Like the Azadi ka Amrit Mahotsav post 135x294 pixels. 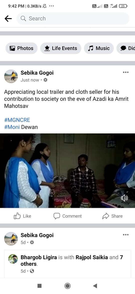[x=22, y=216]
